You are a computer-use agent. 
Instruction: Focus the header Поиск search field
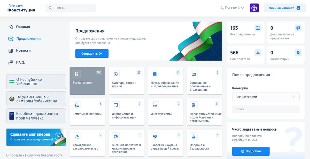[71, 8]
